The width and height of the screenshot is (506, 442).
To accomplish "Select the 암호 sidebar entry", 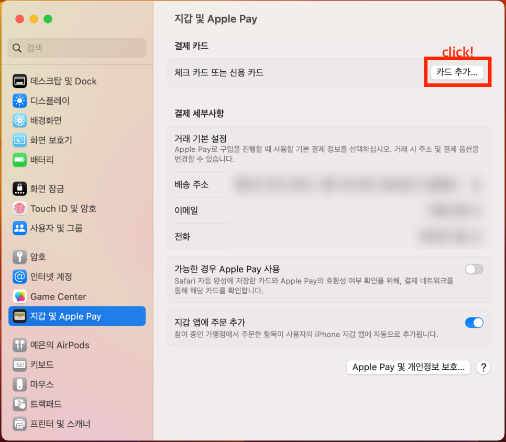I will pos(77,257).
